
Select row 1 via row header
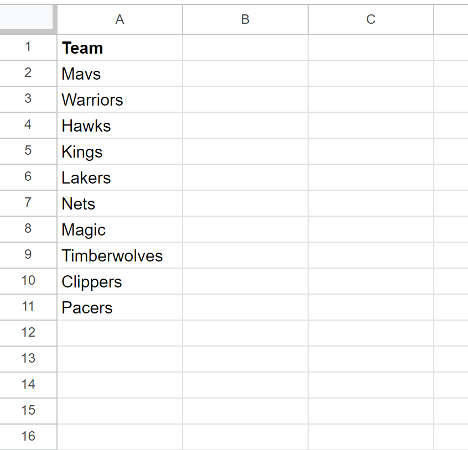(28, 48)
